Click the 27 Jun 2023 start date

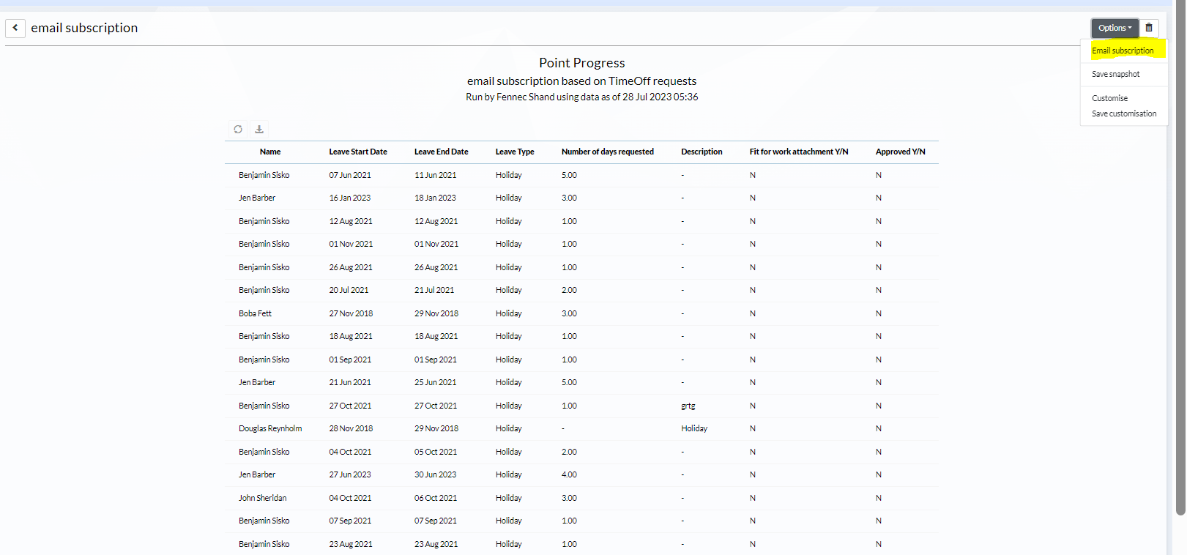[x=350, y=474]
